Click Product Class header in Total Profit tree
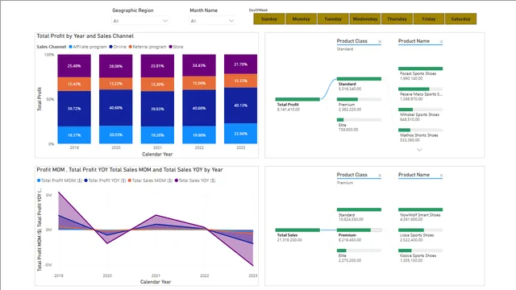The image size is (516, 290). click(352, 41)
